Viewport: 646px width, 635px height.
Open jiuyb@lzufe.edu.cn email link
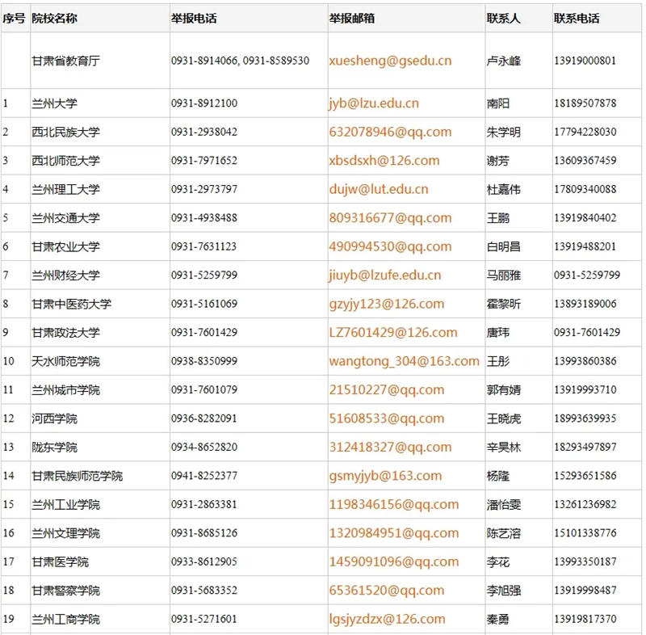point(385,275)
